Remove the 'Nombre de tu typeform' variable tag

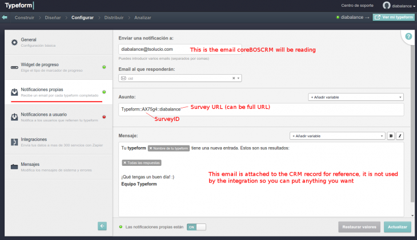[151, 148]
